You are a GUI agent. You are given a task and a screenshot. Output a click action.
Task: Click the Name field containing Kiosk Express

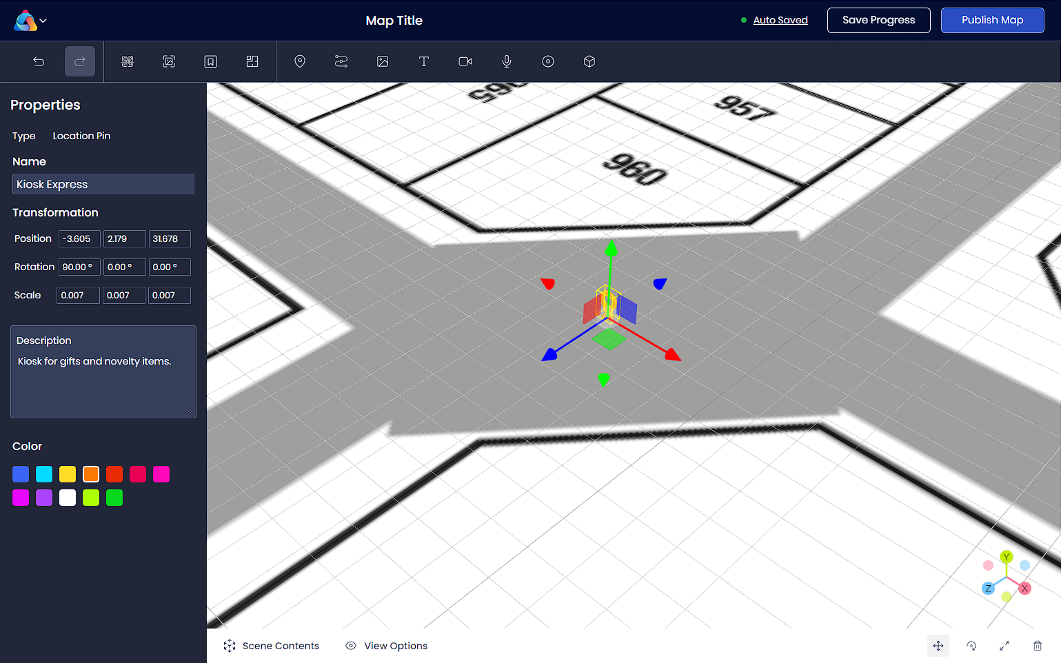[x=103, y=184]
